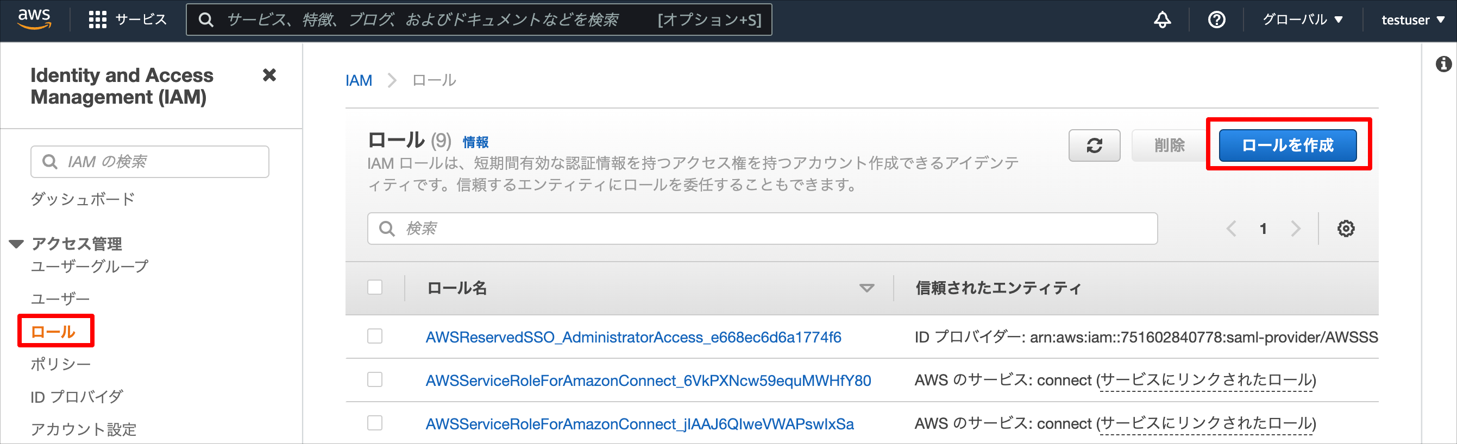1457x444 pixels.
Task: Click the magnifier in IAM の検索 box
Action: click(50, 162)
